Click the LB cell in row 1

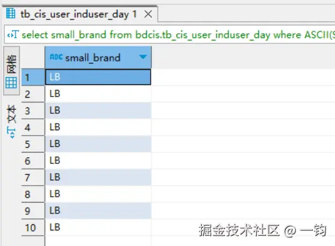click(x=98, y=77)
